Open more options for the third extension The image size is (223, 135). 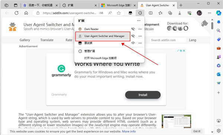pyautogui.click(x=140, y=43)
